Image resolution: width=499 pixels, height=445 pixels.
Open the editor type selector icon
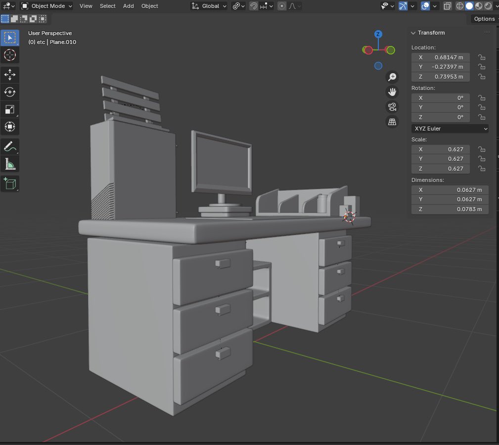(8, 6)
